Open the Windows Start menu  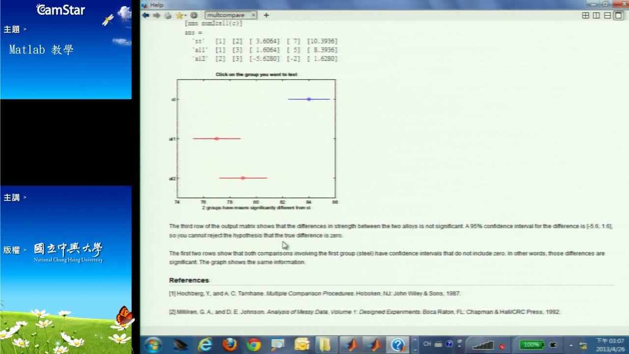(x=153, y=345)
